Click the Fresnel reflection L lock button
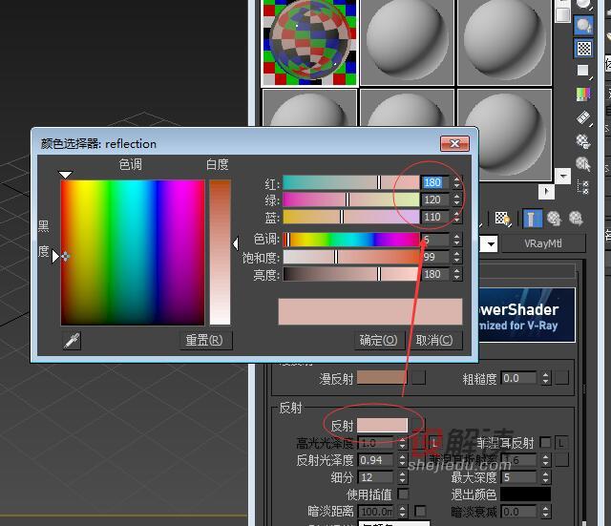The image size is (611, 526). click(x=560, y=443)
